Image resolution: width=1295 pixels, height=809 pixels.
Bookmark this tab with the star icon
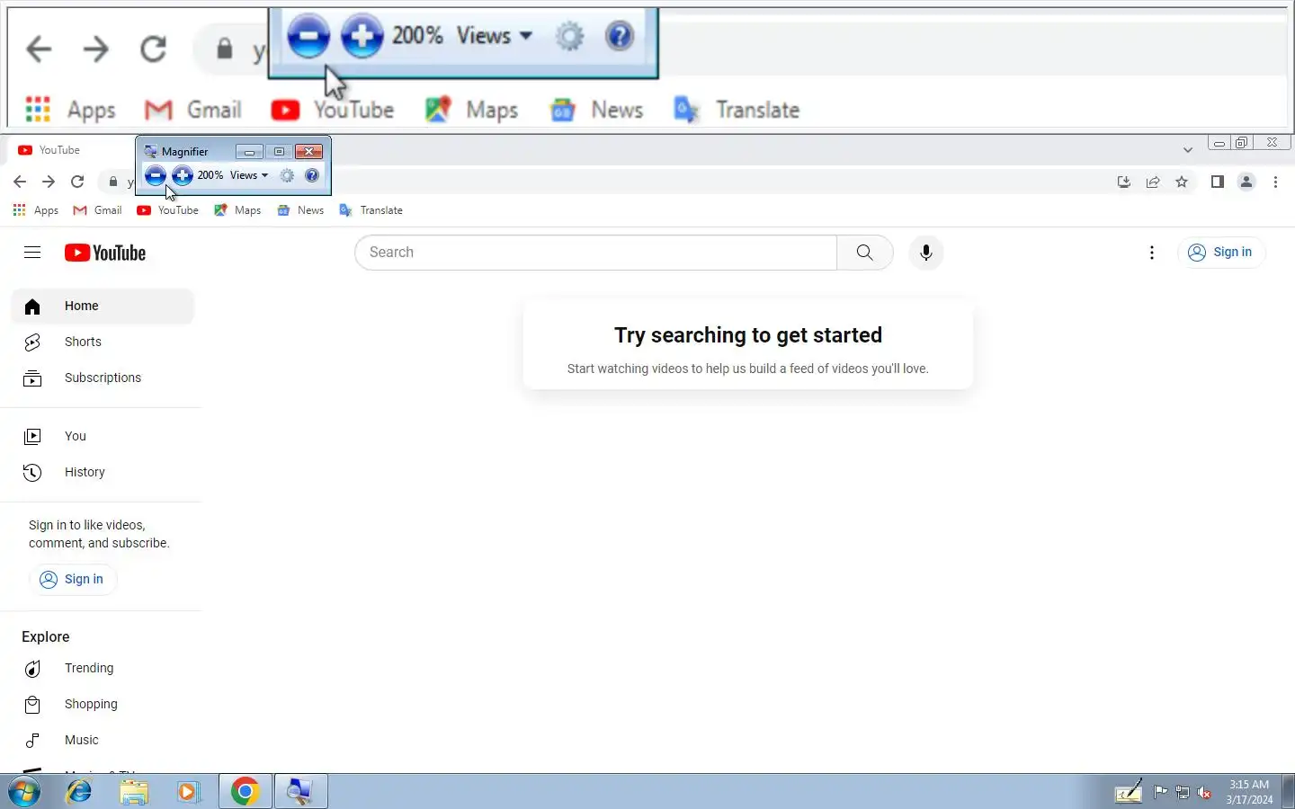[x=1182, y=182]
